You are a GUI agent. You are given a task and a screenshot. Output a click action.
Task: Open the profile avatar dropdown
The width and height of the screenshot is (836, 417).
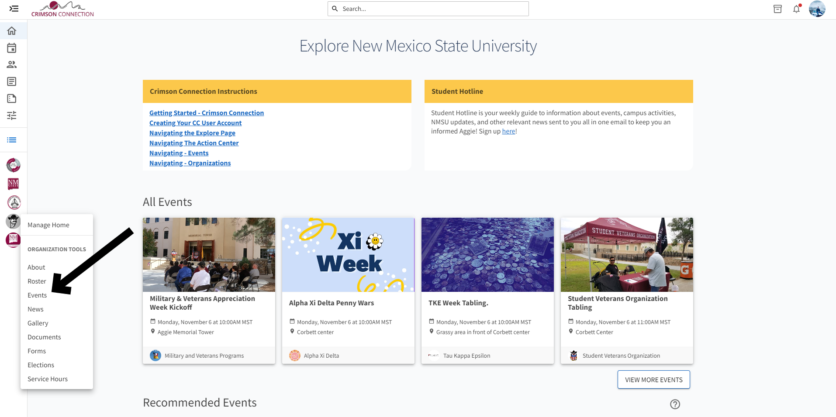point(817,9)
